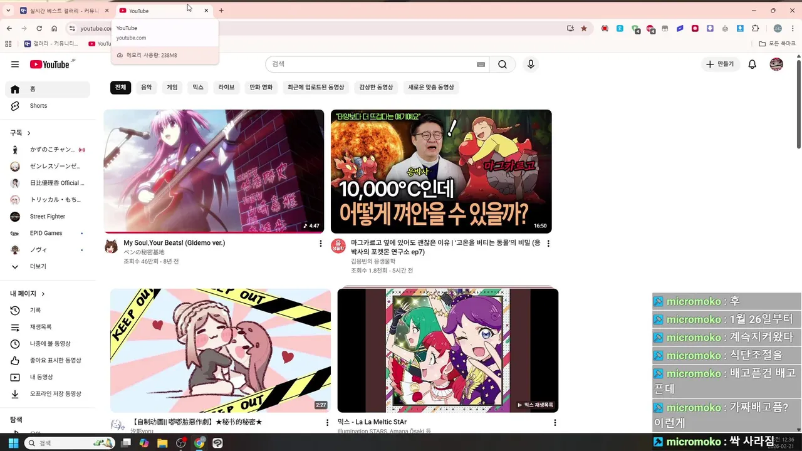Screen dimensions: 802x451
Task: Click the browser back arrow
Action: tap(9, 28)
